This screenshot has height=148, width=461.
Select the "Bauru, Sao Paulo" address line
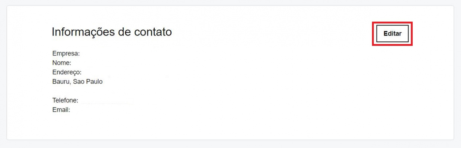tap(77, 82)
